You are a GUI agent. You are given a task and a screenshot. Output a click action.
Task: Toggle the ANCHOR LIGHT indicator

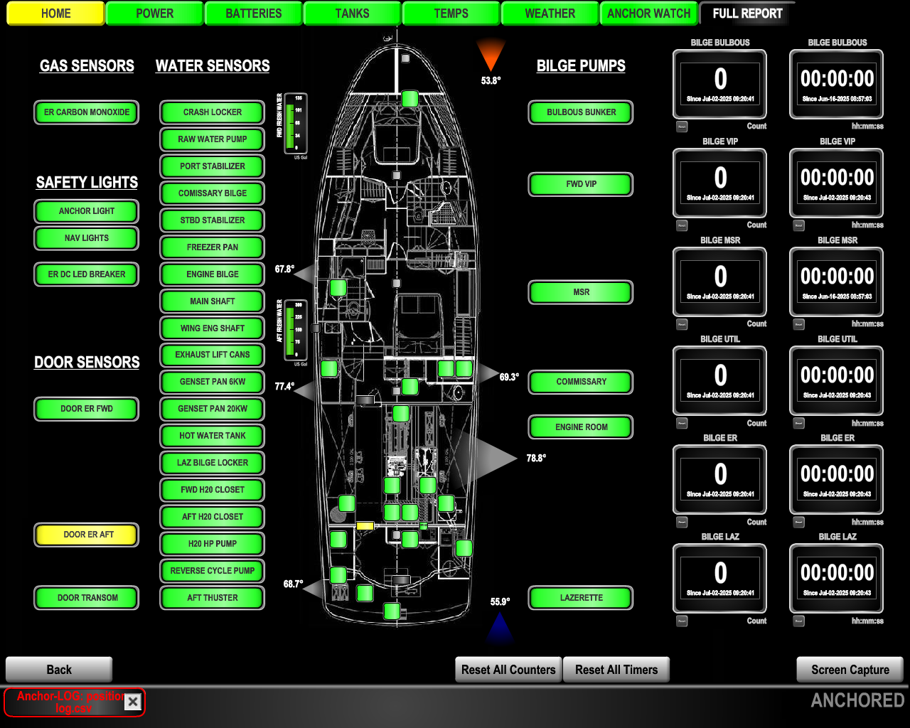click(87, 211)
